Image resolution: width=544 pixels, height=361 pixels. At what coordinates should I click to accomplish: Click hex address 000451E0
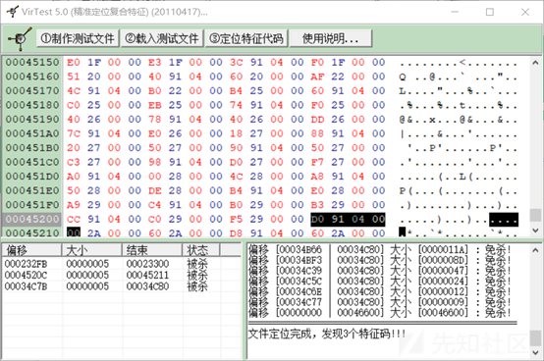(x=32, y=190)
